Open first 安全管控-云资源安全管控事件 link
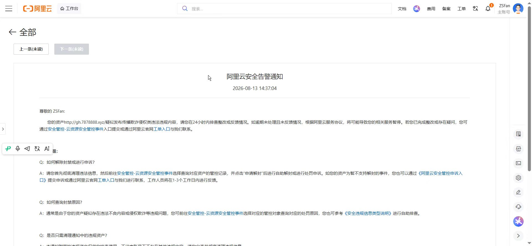Image resolution: width=532 pixels, height=246 pixels. point(76,129)
